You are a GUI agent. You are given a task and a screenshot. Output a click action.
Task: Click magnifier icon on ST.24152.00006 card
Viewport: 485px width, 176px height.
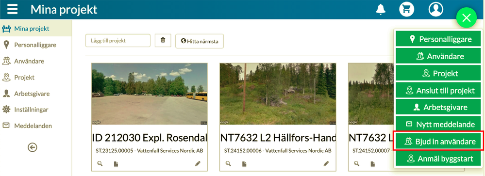pos(228,164)
